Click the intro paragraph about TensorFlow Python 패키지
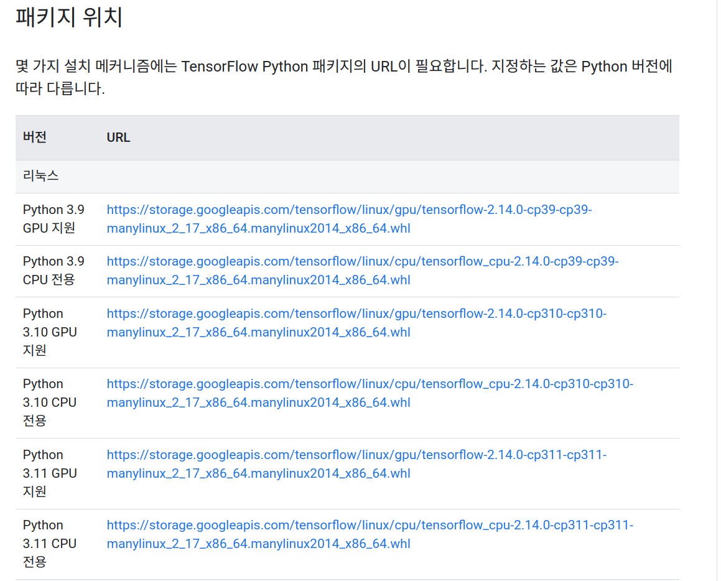This screenshot has height=581, width=721. (344, 77)
